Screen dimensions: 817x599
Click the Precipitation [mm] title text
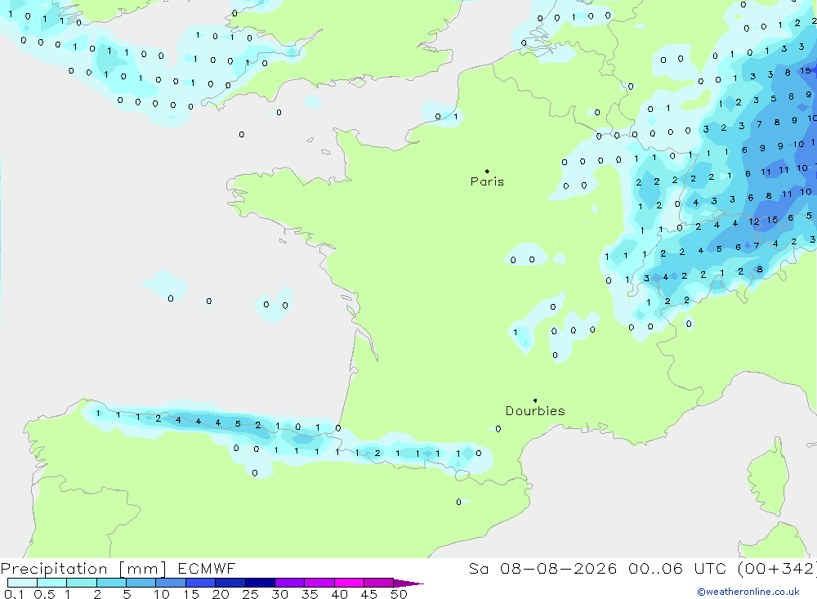click(x=83, y=569)
